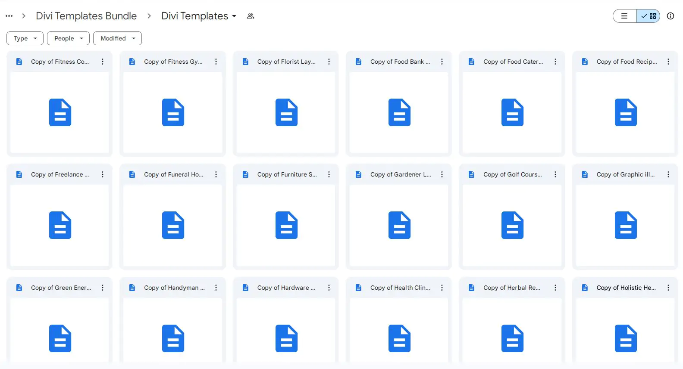Click three-dot menu on Copy of Funeral Ho

point(216,174)
